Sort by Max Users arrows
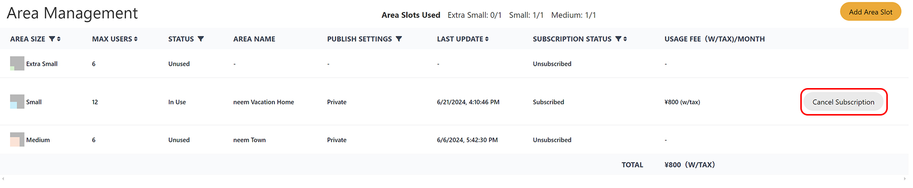Screen dimensions: 913x188 pyautogui.click(x=136, y=39)
